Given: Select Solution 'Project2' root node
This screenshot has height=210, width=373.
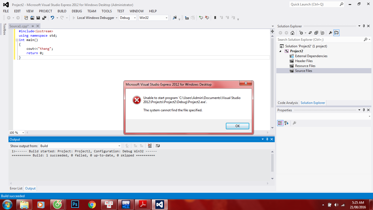Looking at the screenshot, I should (306, 46).
